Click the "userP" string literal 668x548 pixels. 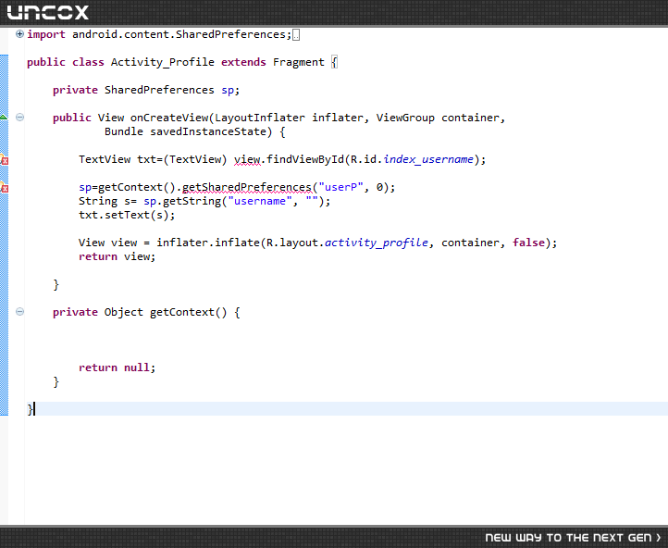click(340, 187)
